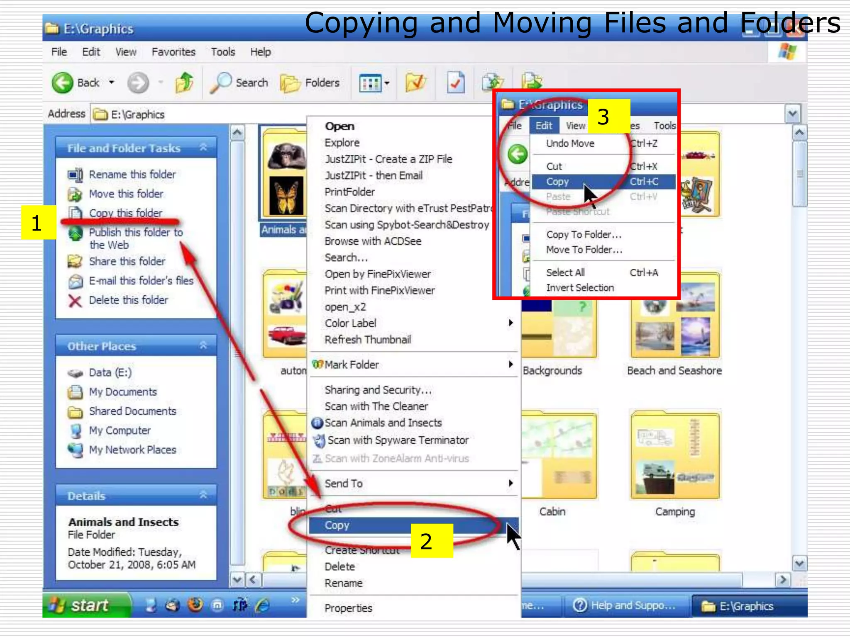This screenshot has height=637, width=850.
Task: Open the Address bar dropdown arrow
Action: pyautogui.click(x=793, y=114)
